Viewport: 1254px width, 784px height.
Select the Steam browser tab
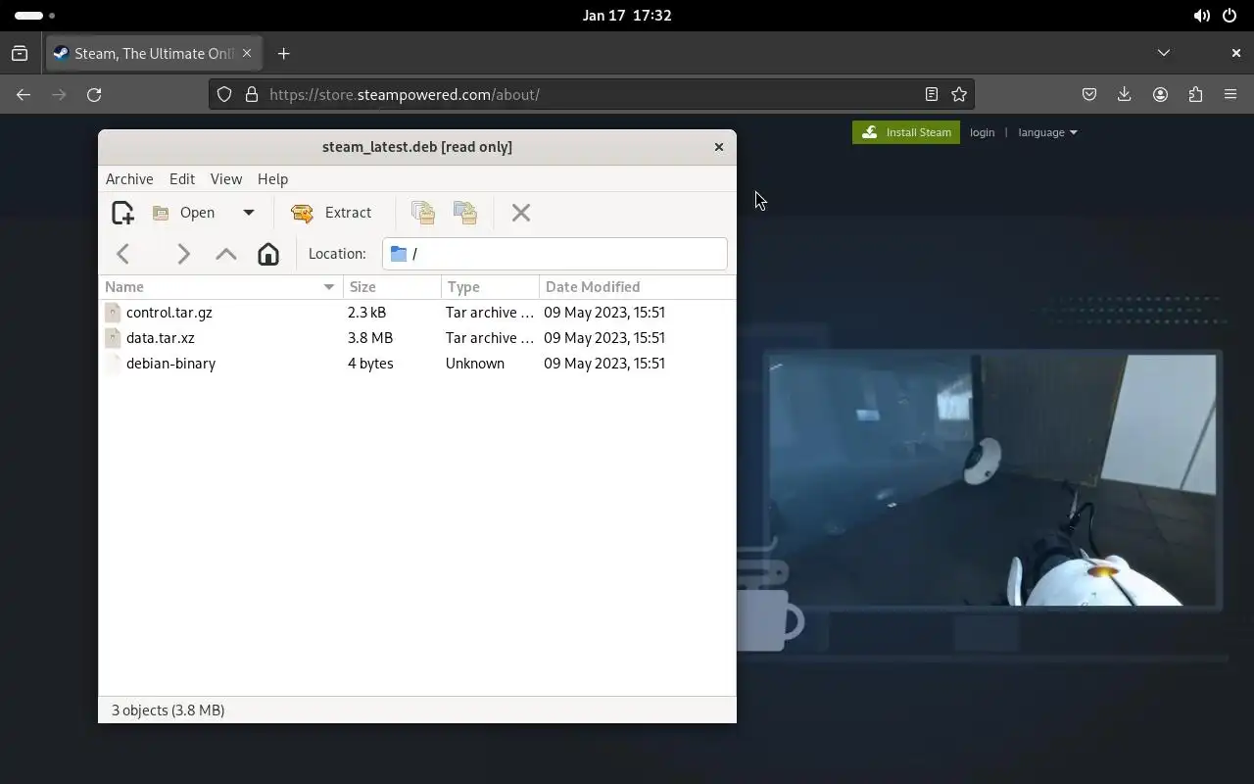tap(154, 54)
